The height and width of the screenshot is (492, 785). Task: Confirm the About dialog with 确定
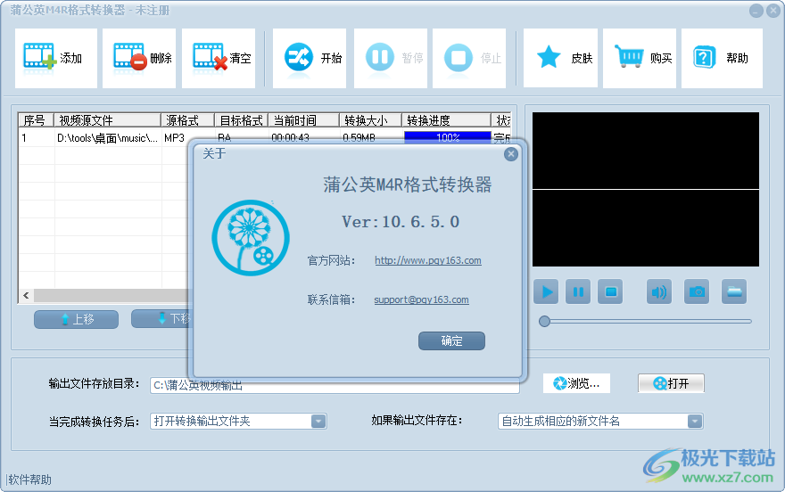click(451, 341)
